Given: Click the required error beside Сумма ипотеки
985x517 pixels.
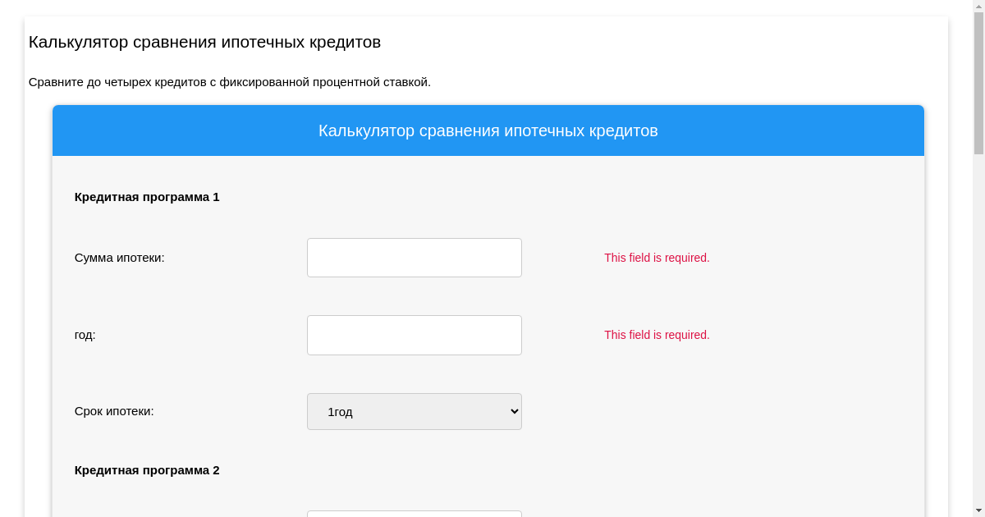Looking at the screenshot, I should (x=657, y=258).
